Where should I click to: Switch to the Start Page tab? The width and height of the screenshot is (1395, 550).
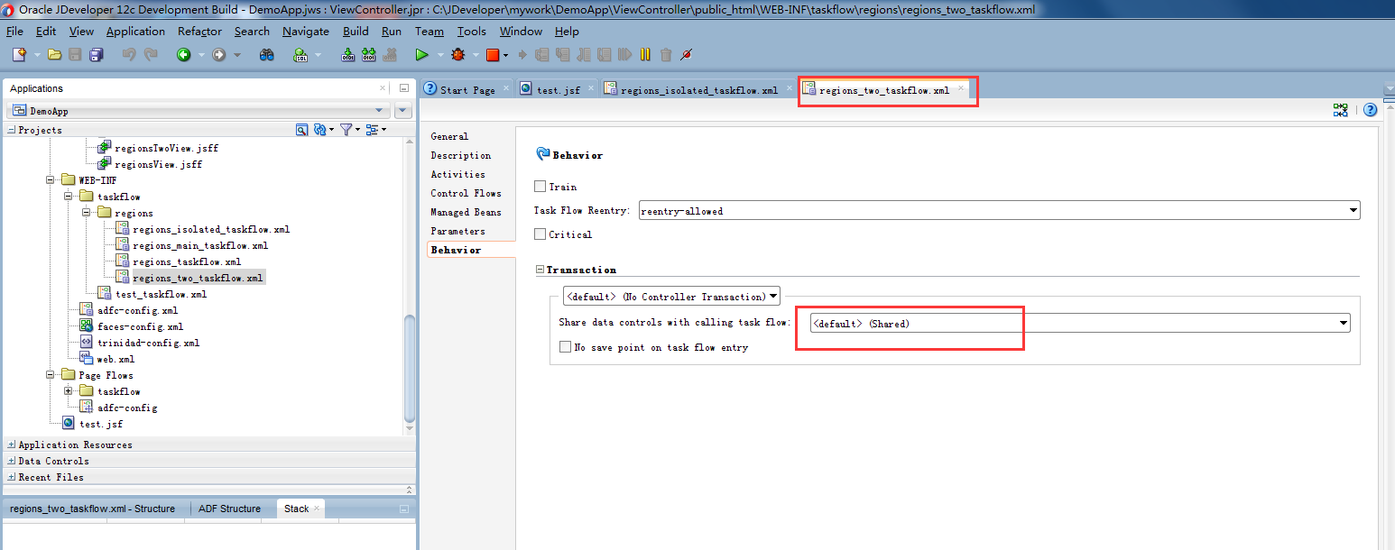[x=467, y=89]
